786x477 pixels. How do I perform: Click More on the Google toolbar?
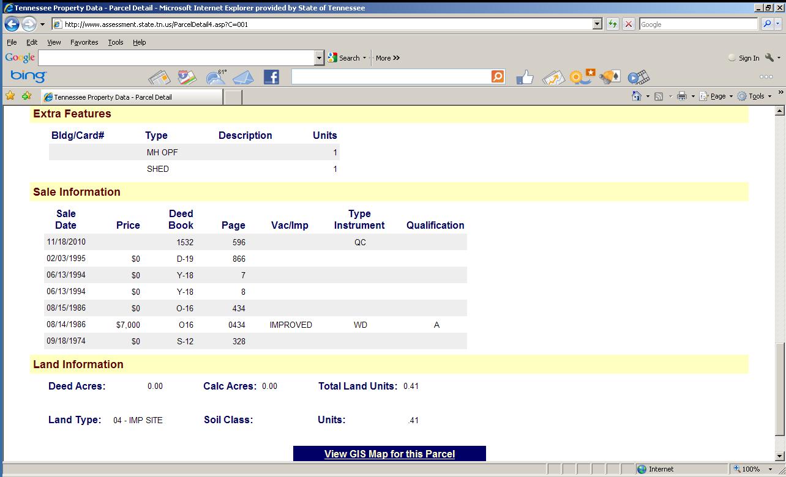(x=387, y=58)
